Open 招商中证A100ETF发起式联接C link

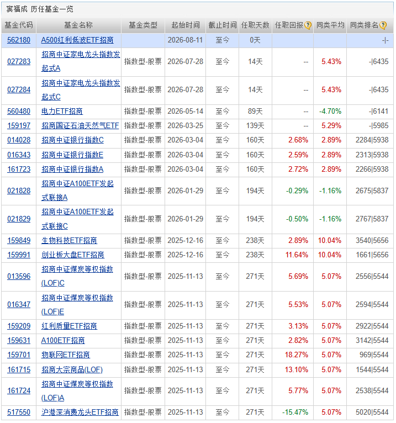[x=77, y=219]
